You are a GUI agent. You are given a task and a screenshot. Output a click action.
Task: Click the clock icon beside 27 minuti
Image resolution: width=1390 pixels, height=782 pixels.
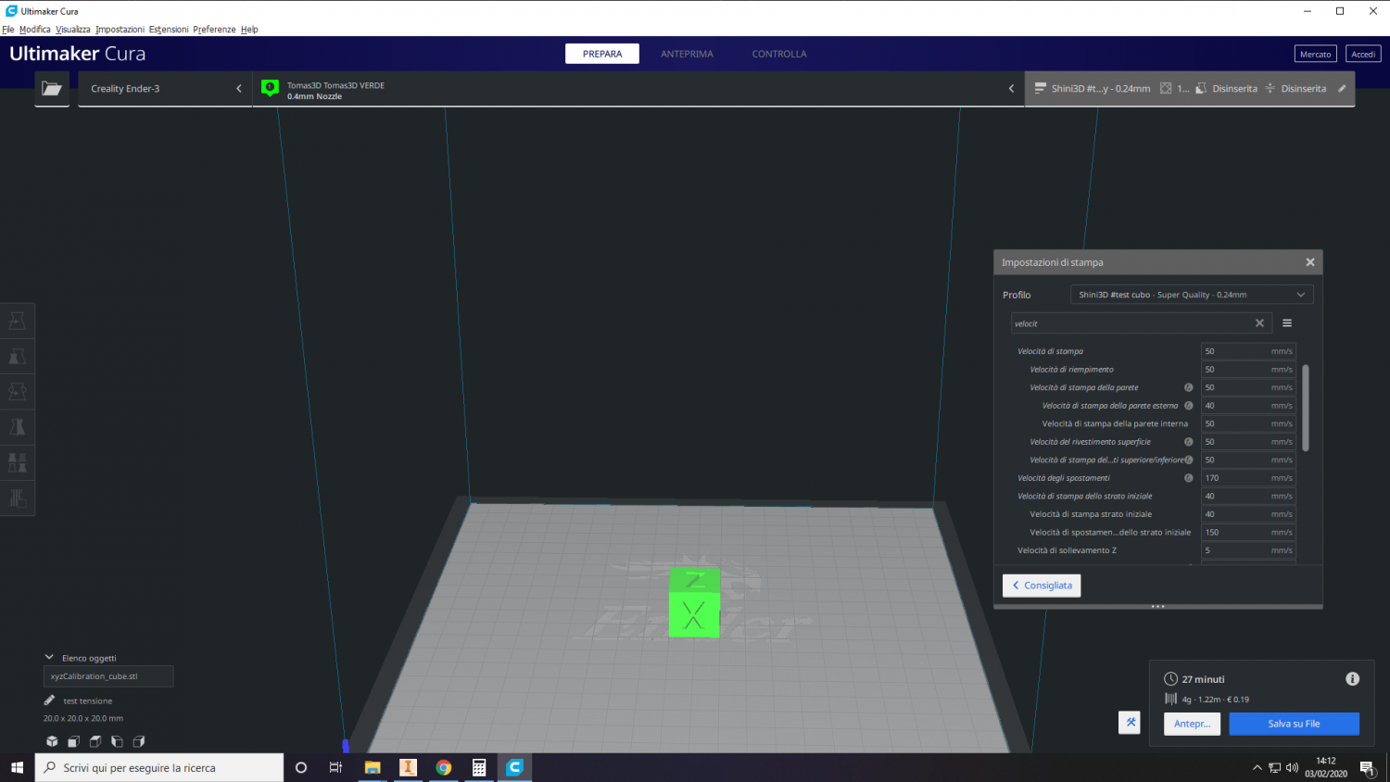tap(1171, 679)
